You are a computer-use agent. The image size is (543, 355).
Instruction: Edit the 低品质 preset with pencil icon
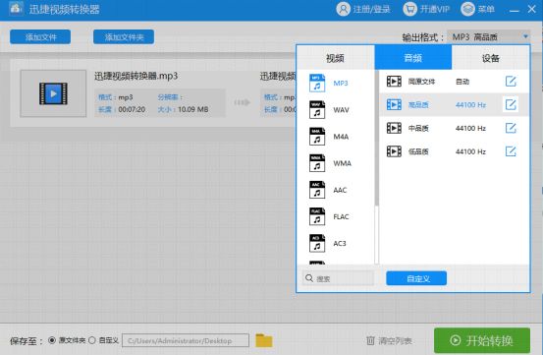[511, 151]
